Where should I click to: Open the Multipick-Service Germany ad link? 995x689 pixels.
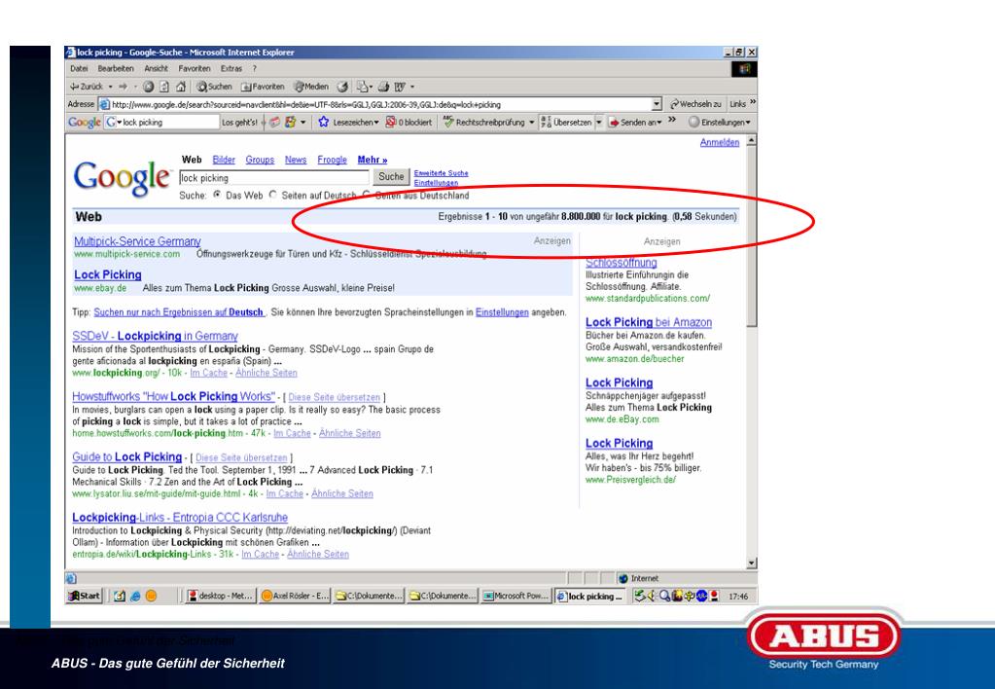[x=137, y=241]
